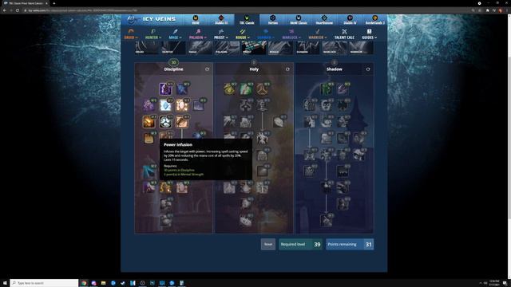Select Improved Power Word: Shield talent
511x287 pixels.
(x=182, y=105)
